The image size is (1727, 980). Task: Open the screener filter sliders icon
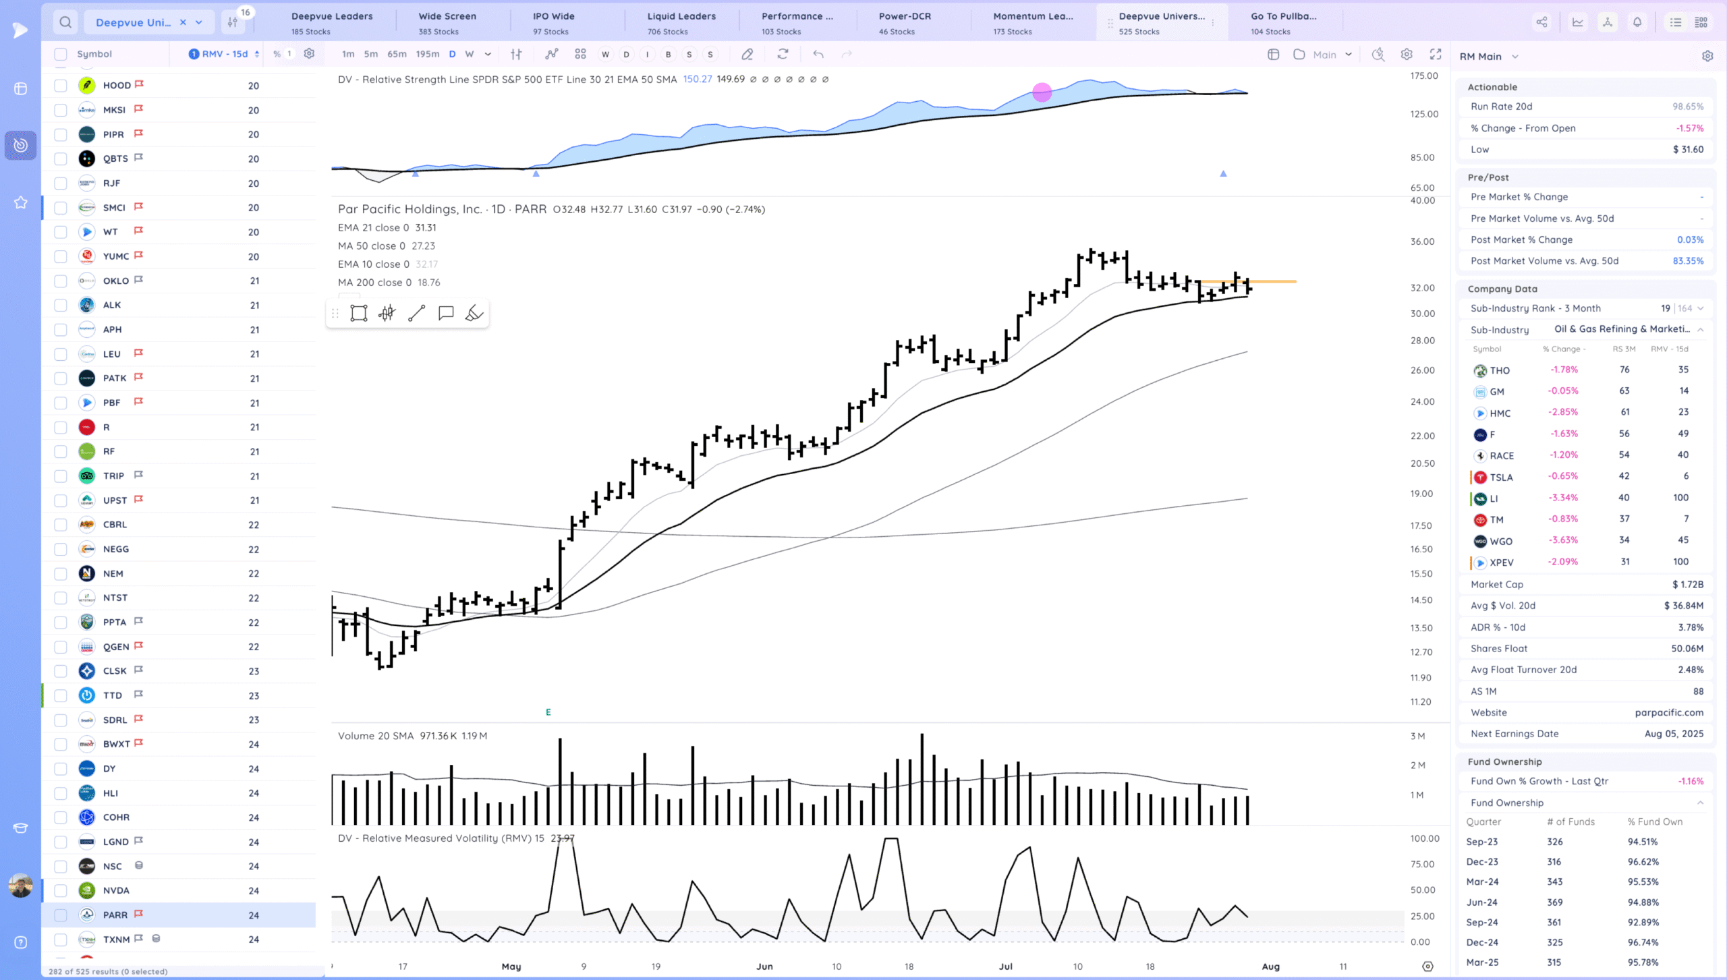(x=233, y=22)
